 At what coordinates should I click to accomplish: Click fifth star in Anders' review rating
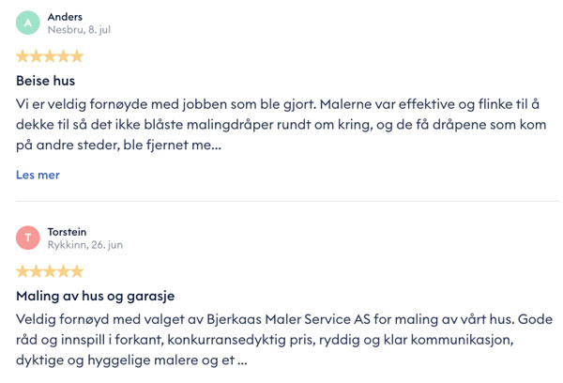[x=76, y=56]
